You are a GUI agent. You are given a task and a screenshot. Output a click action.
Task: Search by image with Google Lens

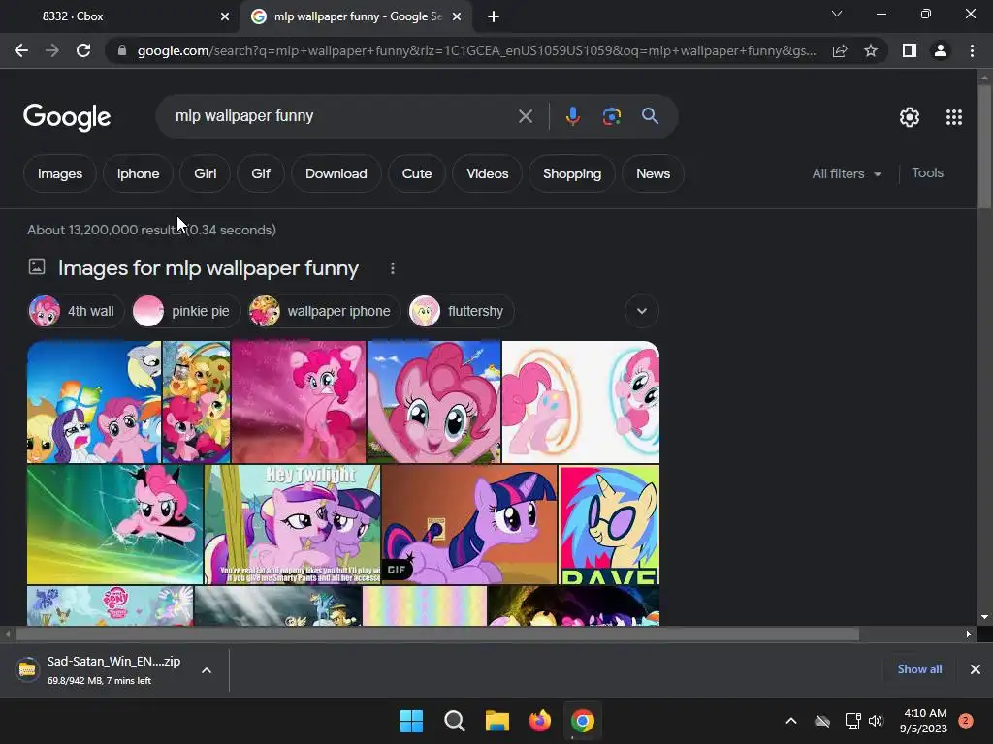click(611, 116)
